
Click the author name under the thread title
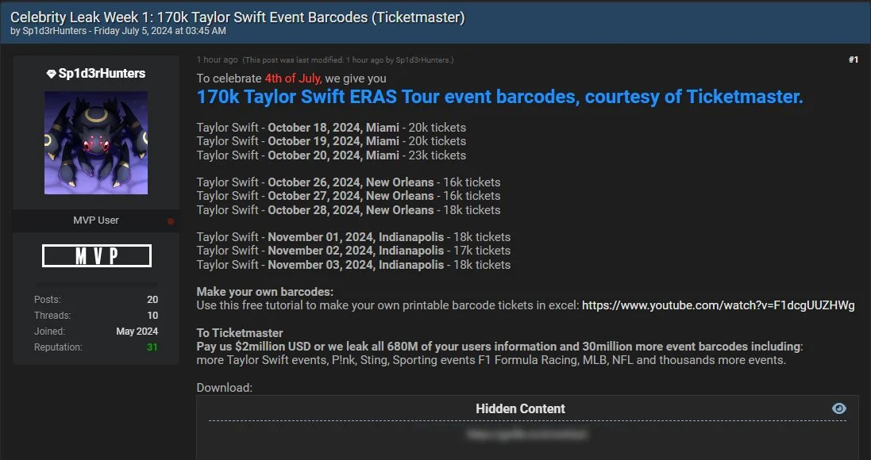[x=48, y=31]
